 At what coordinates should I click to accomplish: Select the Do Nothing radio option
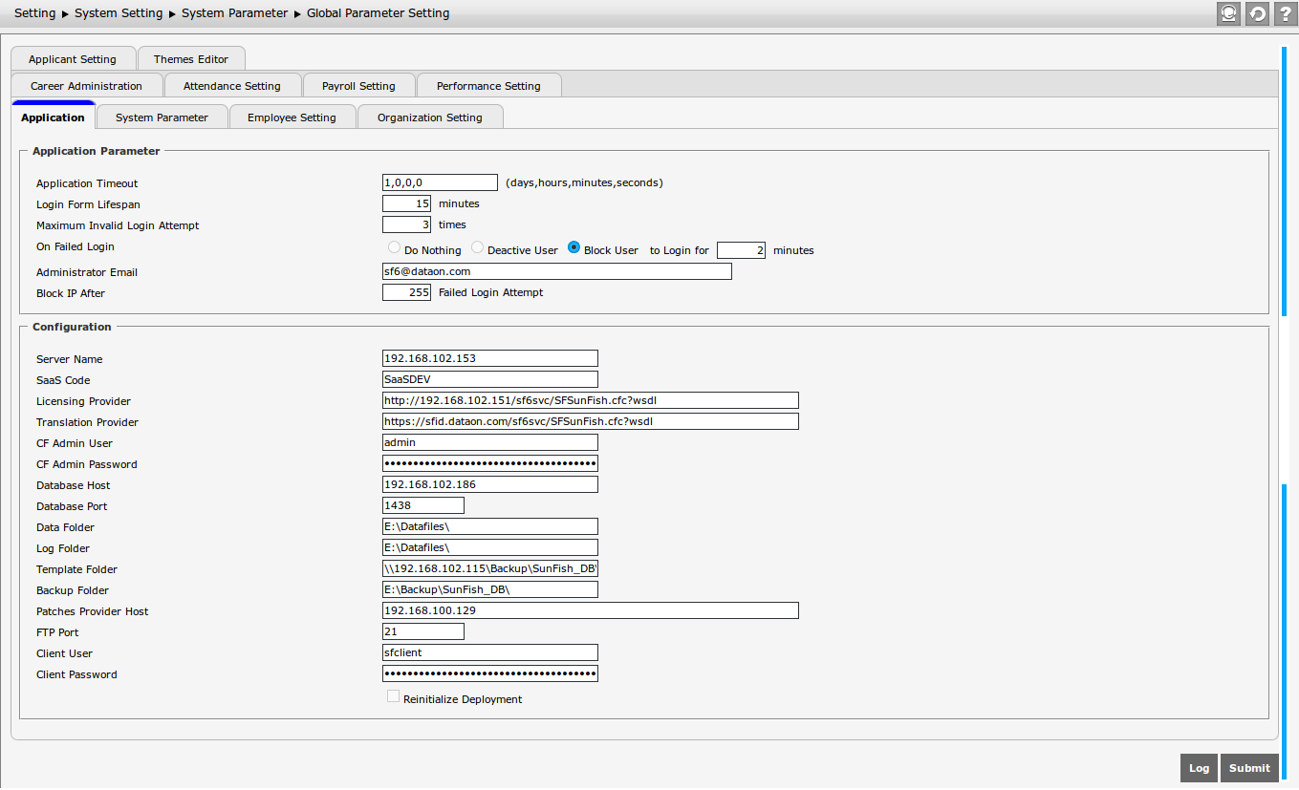pos(394,247)
